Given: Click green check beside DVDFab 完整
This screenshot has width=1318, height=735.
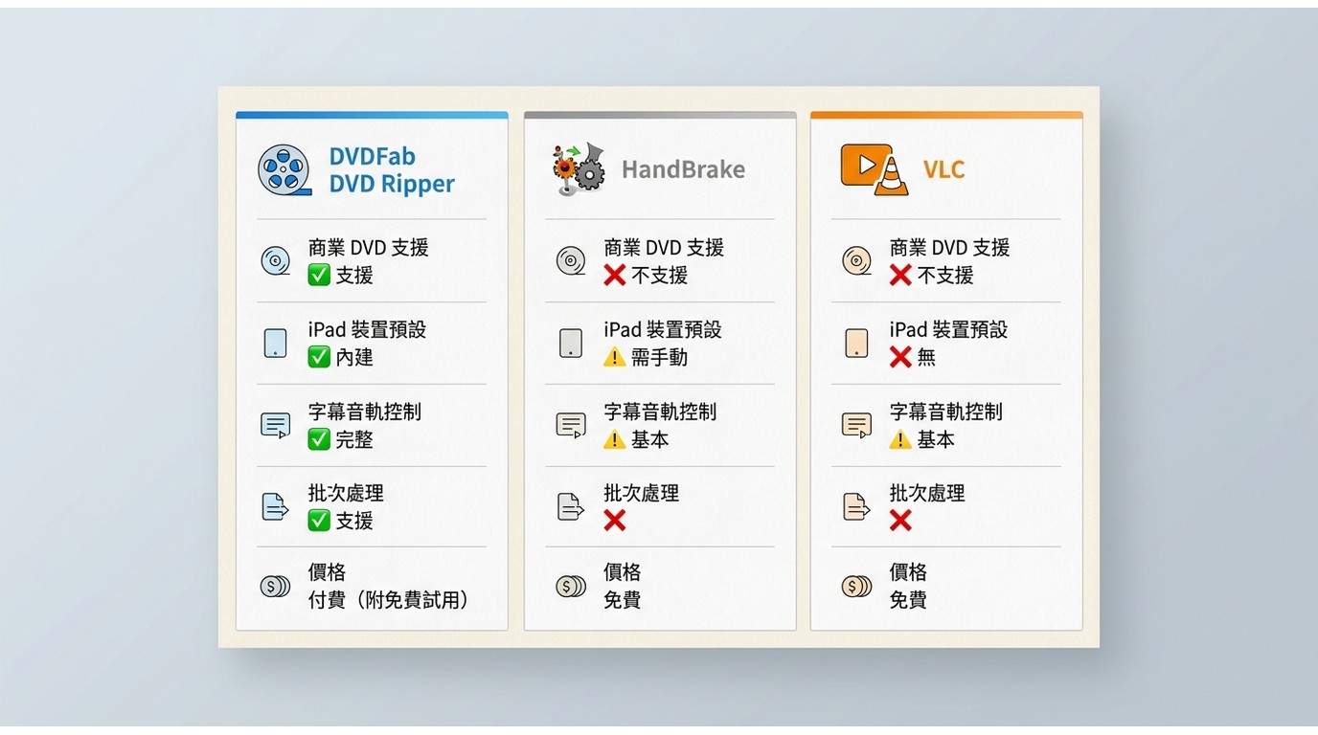Looking at the screenshot, I should (x=319, y=439).
